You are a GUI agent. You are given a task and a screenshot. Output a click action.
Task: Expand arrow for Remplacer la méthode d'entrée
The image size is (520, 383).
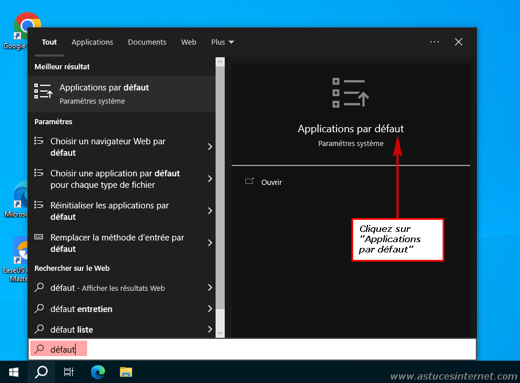pos(210,243)
